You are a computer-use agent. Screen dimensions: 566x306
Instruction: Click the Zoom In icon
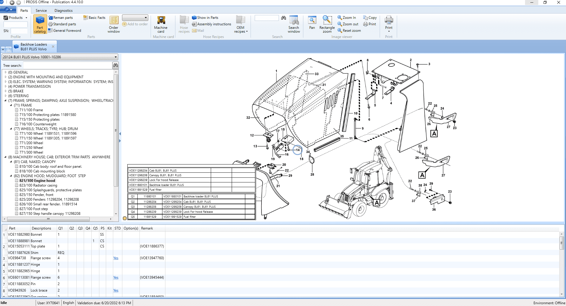(340, 18)
